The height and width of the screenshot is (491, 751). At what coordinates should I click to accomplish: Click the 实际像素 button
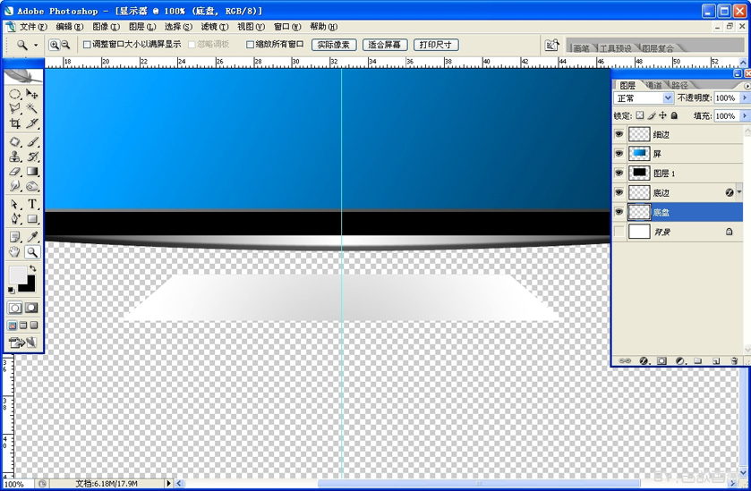coord(334,45)
